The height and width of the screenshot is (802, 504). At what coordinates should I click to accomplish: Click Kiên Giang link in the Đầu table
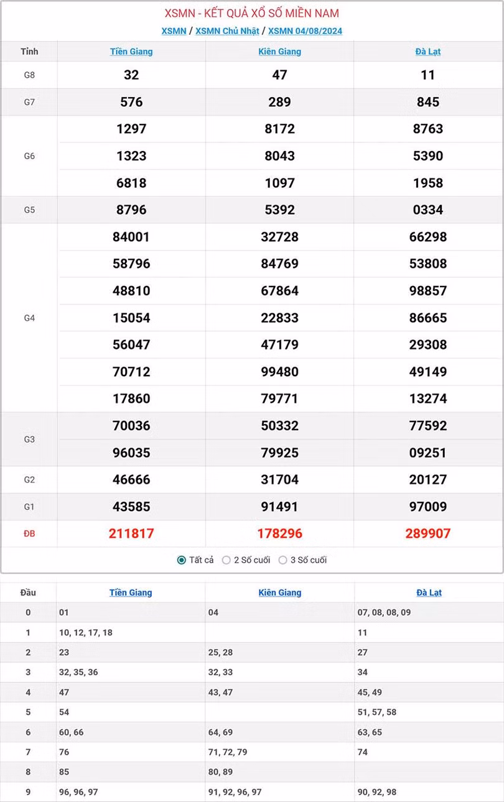280,592
